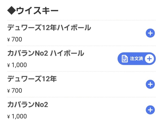Click the diamond symbol before ウイスキー
This screenshot has width=163, height=122.
coord(12,11)
